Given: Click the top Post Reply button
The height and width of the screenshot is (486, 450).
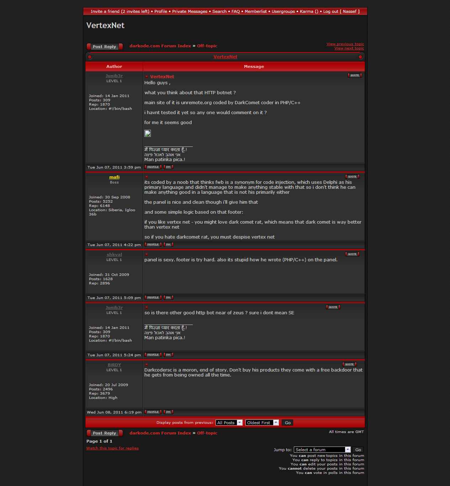Looking at the screenshot, I should click(x=105, y=47).
